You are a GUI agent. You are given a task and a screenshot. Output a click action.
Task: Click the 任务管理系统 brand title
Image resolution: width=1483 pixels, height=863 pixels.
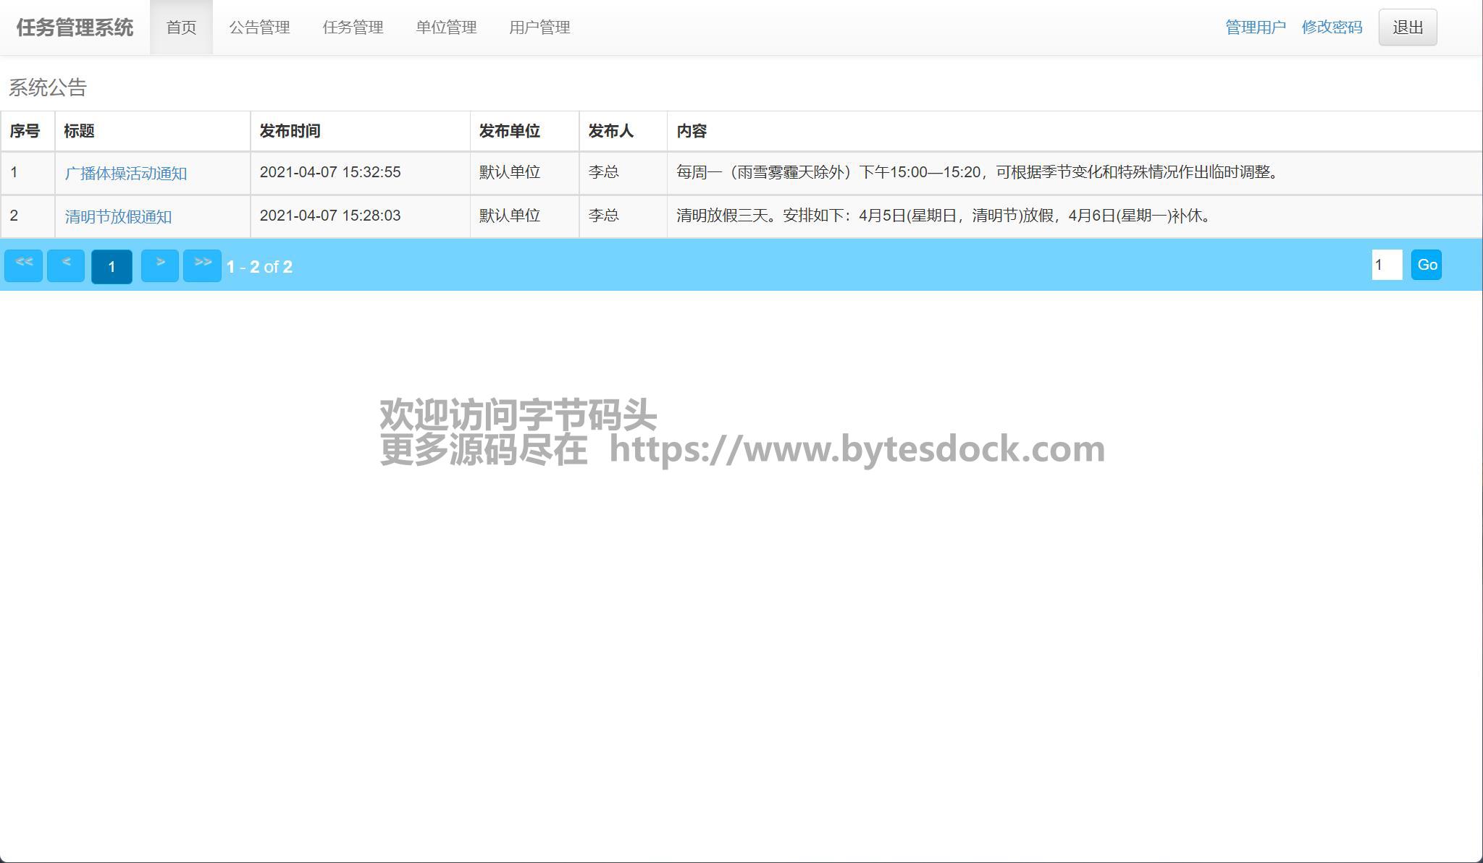tap(75, 27)
